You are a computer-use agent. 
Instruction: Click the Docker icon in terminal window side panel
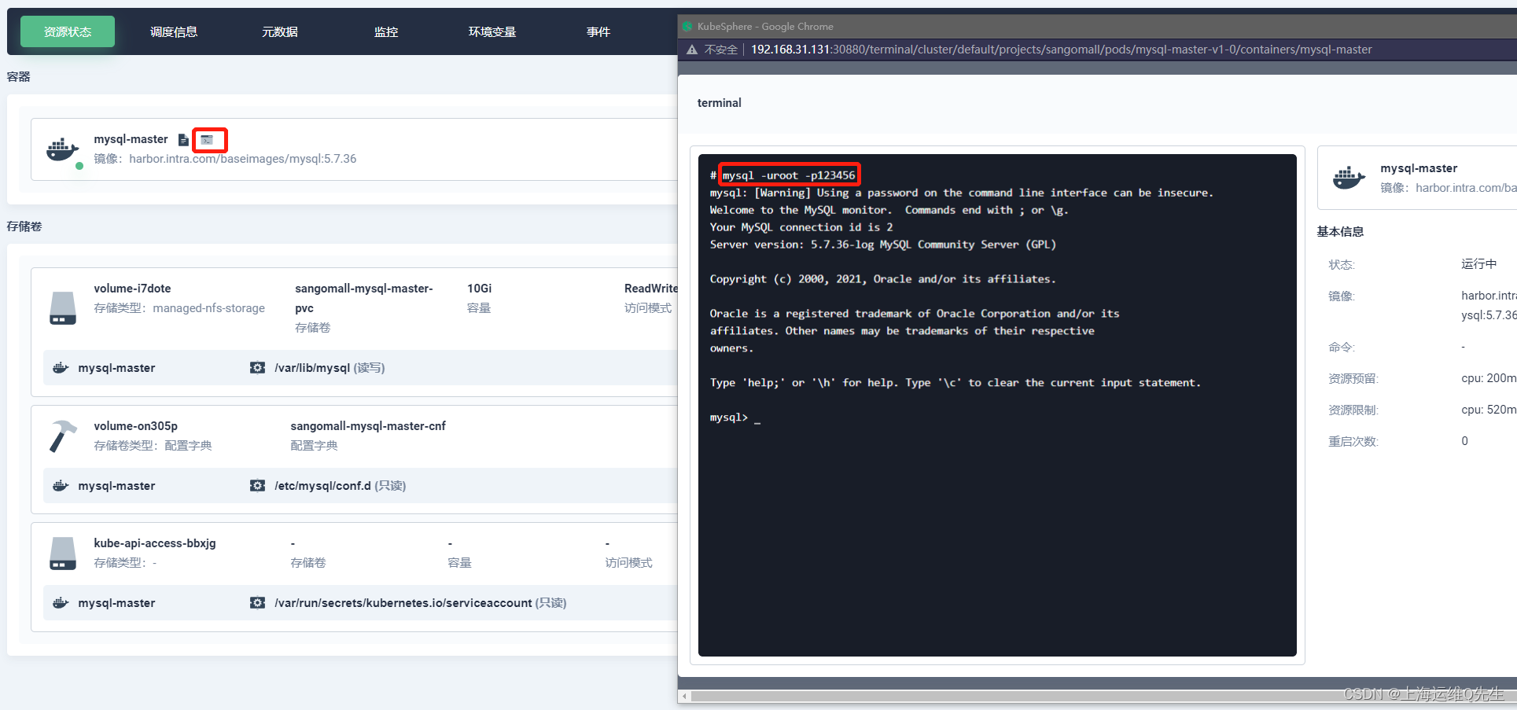(1349, 178)
